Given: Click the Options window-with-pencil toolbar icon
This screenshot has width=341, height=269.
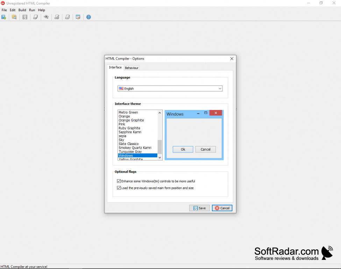Looking at the screenshot, I should pos(78,17).
